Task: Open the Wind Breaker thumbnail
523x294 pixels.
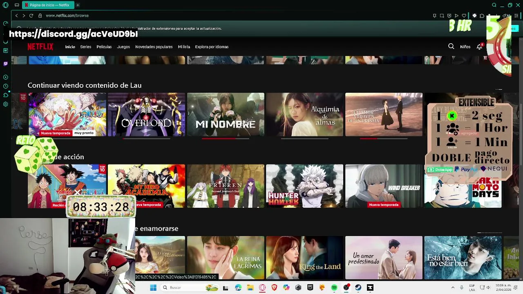Action: pos(384,186)
